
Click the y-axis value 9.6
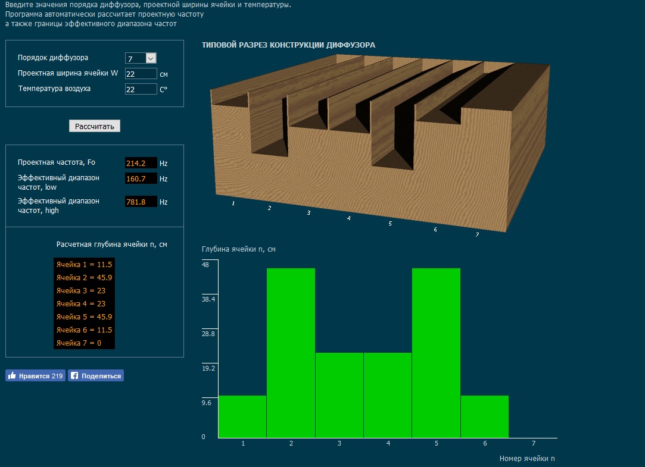coord(207,403)
